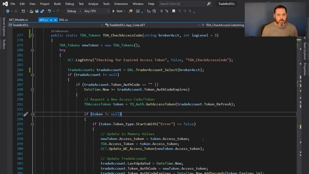Start debugging with the green Start button
Image resolution: width=309 pixels, height=174 pixels.
click(x=117, y=11)
